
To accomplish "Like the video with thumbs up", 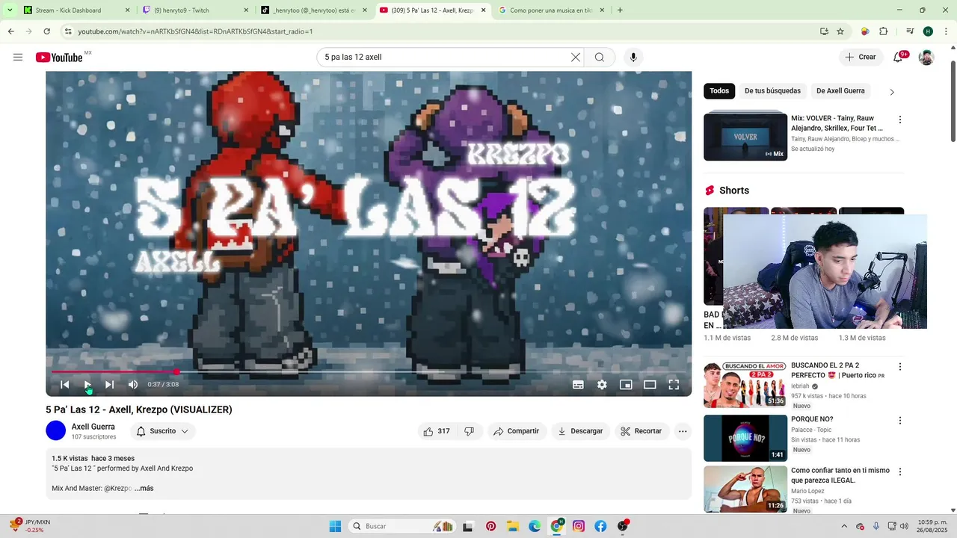I will [436, 431].
